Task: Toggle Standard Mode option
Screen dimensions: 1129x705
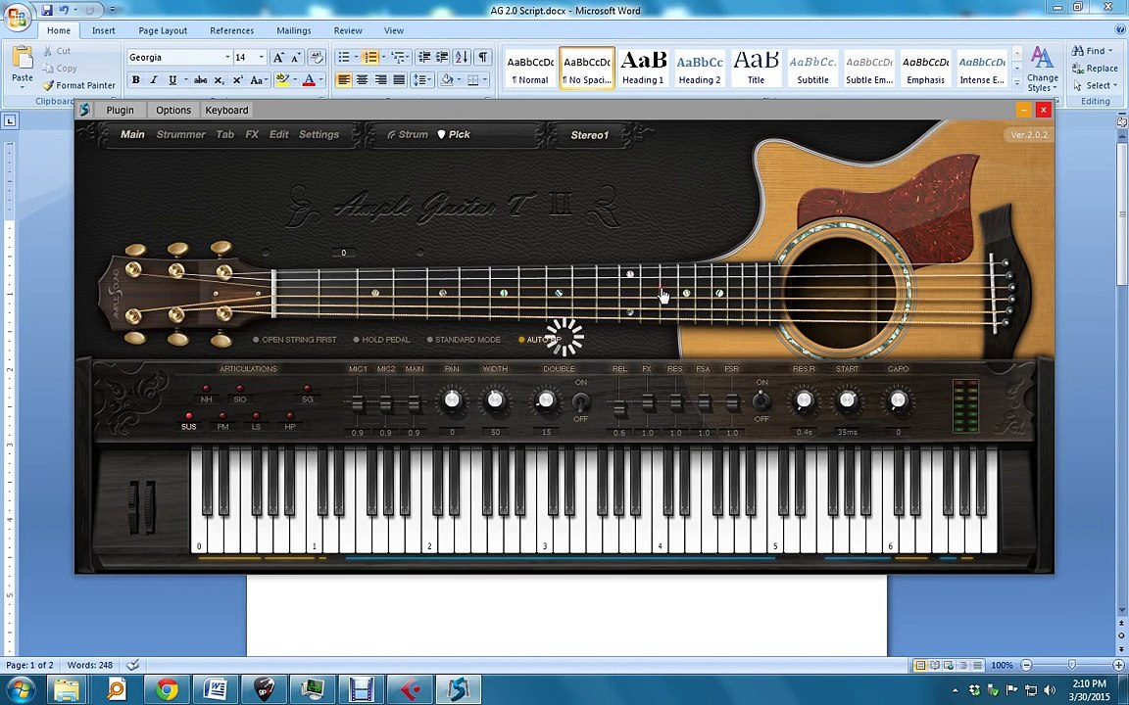Action: (x=463, y=340)
